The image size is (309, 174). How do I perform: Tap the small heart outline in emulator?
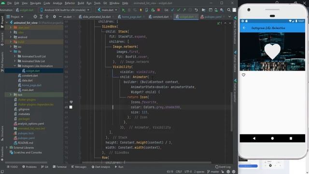pos(243,75)
